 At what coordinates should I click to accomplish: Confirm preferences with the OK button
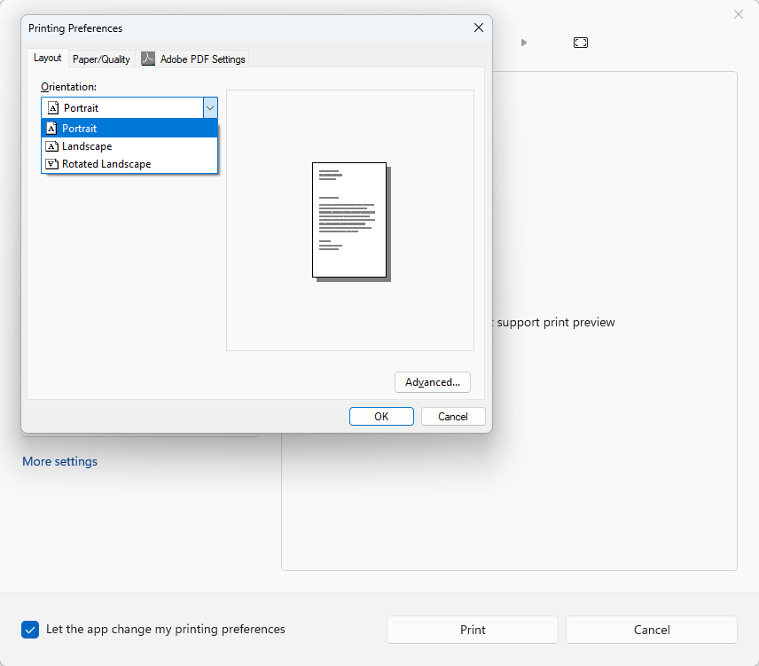click(381, 416)
